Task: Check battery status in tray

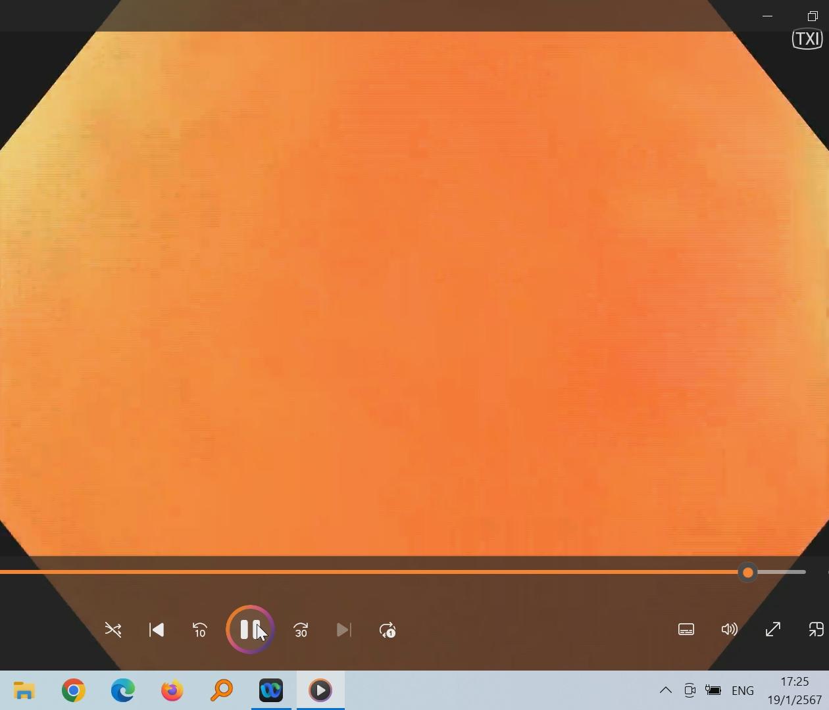Action: (x=713, y=690)
